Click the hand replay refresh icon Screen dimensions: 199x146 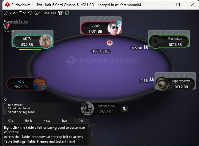coord(30,13)
